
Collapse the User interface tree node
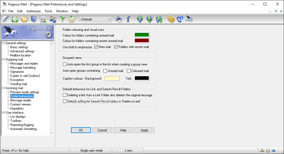(x=3, y=113)
